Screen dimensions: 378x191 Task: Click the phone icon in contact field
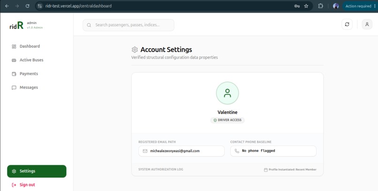pyautogui.click(x=237, y=151)
